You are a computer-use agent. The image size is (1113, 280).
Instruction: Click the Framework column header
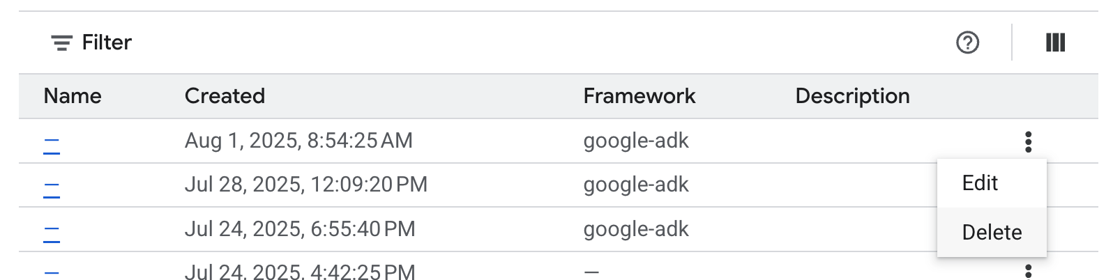coord(639,96)
